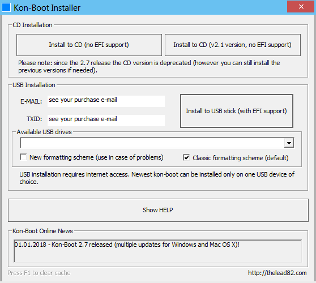Click Install to CD v2.1 version button
The image size is (316, 283).
click(x=233, y=45)
